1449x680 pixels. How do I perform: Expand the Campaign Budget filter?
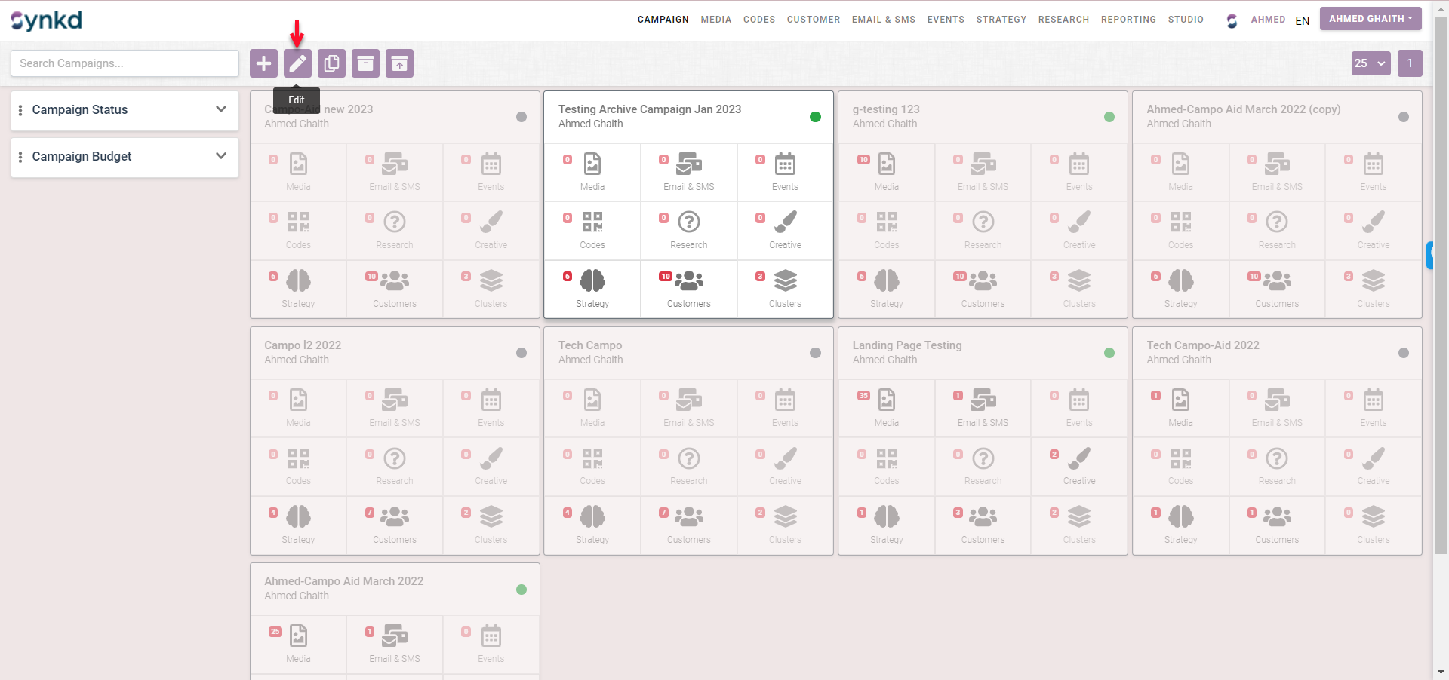125,157
